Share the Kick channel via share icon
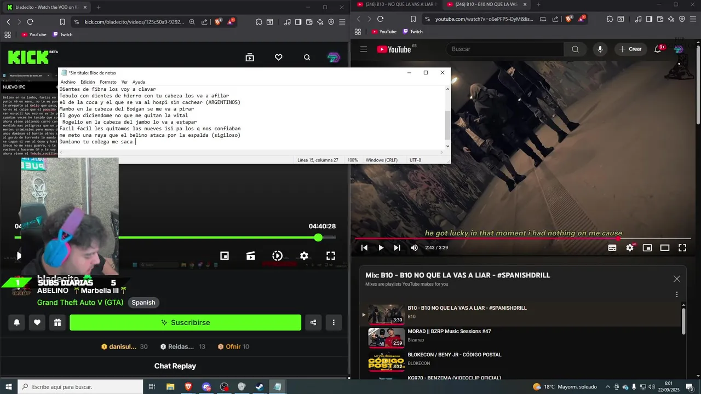This screenshot has width=701, height=394. click(313, 322)
